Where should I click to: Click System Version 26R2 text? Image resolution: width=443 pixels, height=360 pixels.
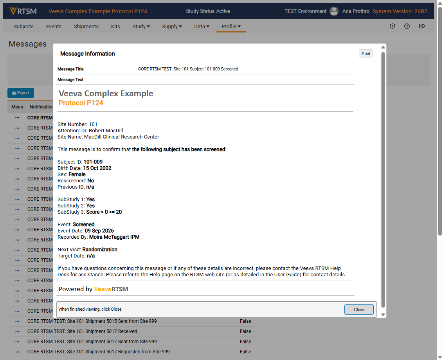point(400,11)
